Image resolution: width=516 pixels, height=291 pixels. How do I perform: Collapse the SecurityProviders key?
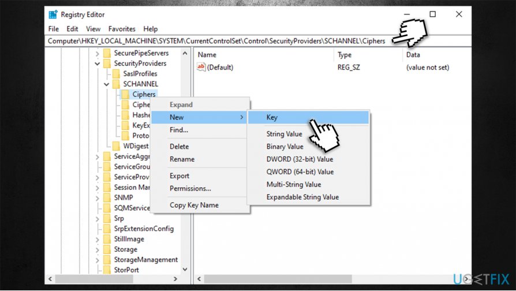98,64
